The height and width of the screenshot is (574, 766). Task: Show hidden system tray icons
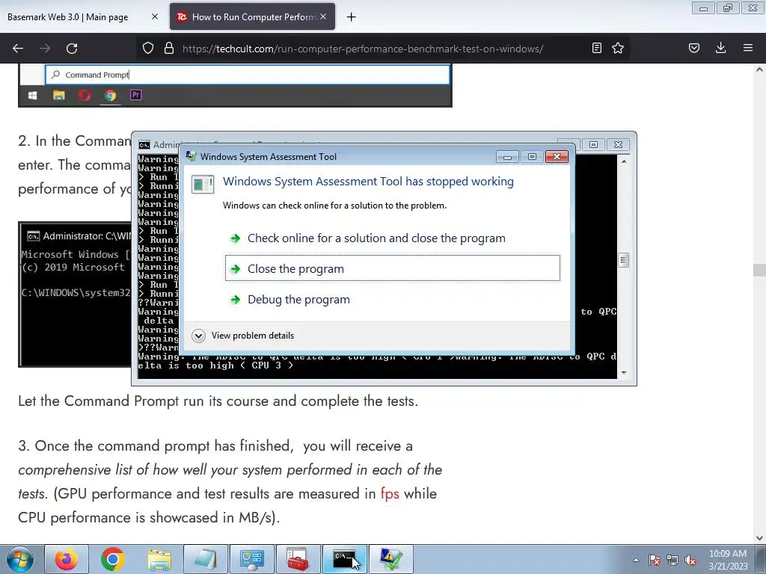[x=636, y=560]
